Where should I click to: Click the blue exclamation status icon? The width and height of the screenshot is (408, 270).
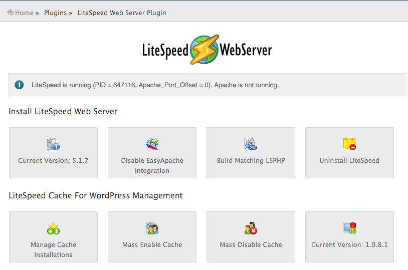click(x=19, y=85)
